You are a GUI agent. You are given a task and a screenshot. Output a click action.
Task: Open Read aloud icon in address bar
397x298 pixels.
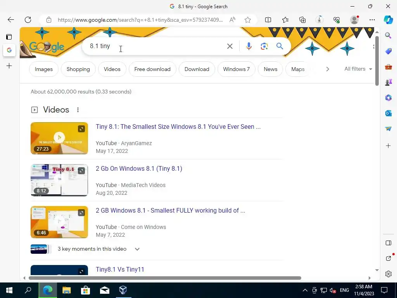(x=232, y=20)
